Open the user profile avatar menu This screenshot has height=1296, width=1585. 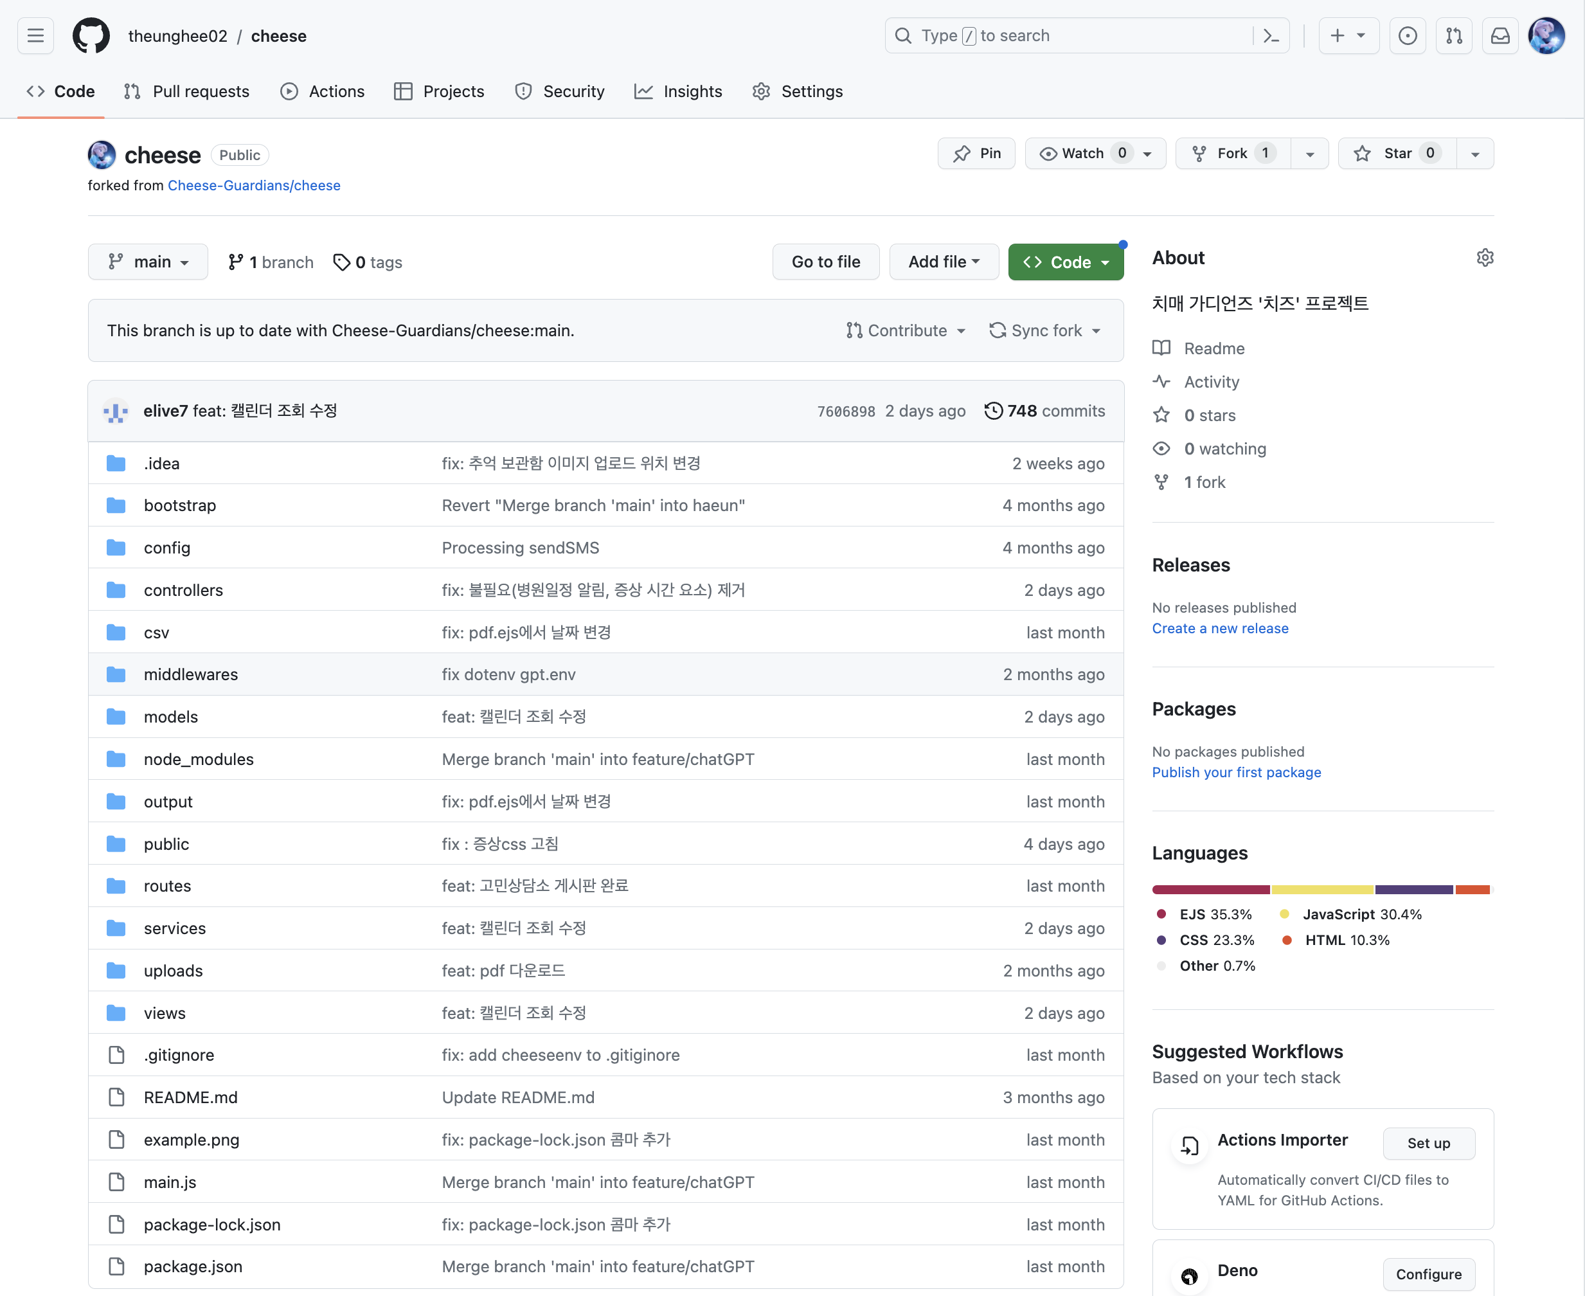[1546, 35]
